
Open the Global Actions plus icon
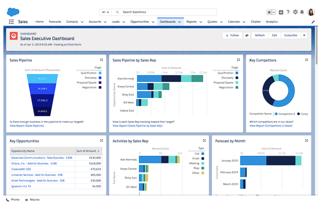[x=281, y=12]
